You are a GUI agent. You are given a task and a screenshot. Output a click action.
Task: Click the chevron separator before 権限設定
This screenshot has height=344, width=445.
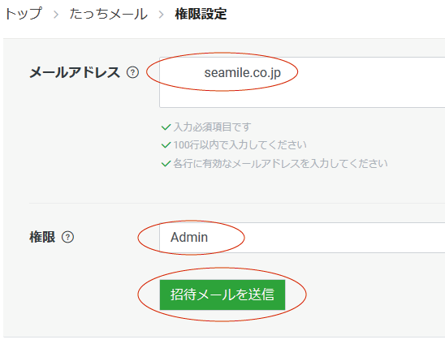click(x=161, y=14)
